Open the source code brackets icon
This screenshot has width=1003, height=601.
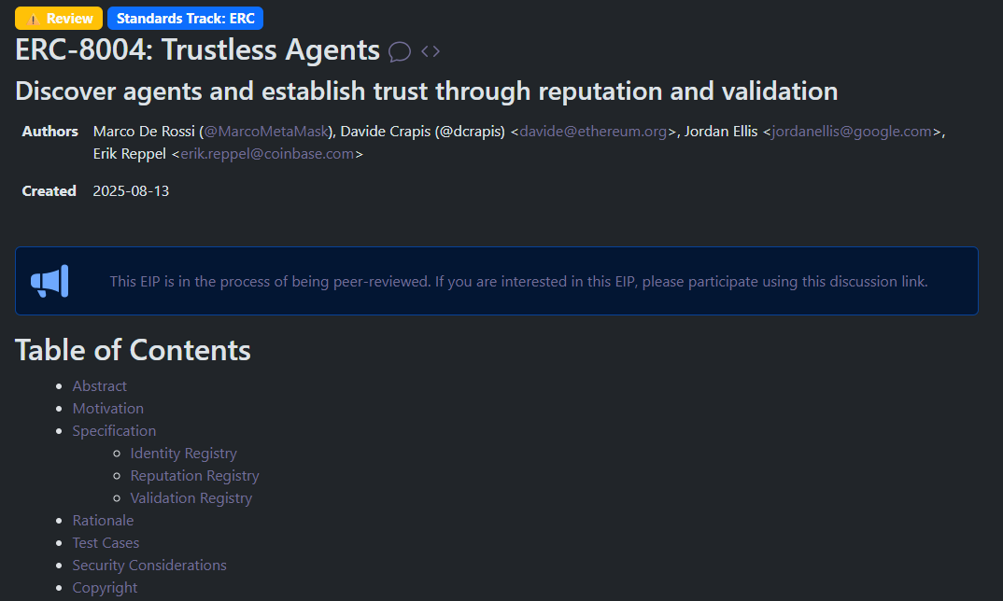tap(431, 51)
